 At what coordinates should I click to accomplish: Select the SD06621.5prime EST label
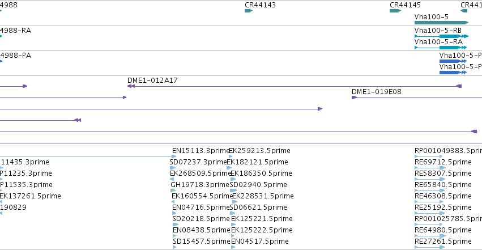258,207
